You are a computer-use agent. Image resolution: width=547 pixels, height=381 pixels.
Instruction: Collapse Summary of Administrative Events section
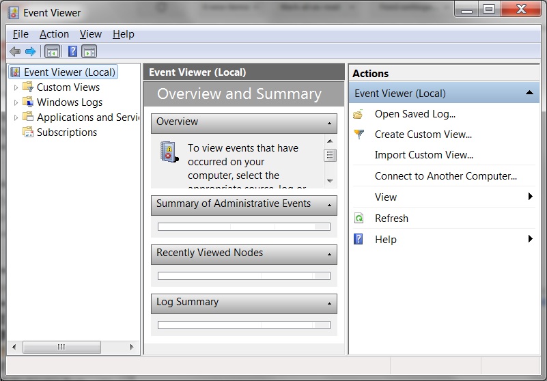click(329, 205)
